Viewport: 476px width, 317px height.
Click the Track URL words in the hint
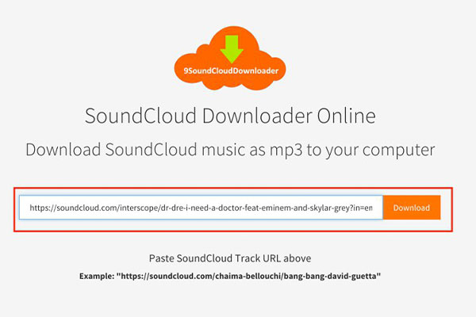click(258, 258)
